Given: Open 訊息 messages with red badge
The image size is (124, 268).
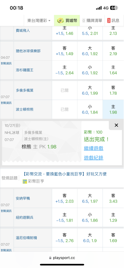Looking at the screenshot, I should point(113,21).
